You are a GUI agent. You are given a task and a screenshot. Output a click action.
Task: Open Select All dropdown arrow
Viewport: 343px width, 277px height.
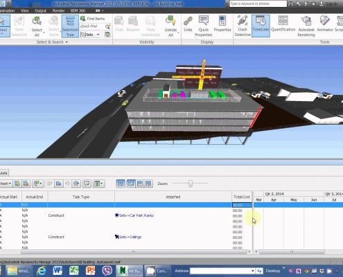click(x=44, y=33)
